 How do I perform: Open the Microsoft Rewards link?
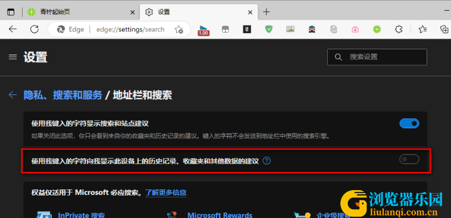(x=220, y=215)
